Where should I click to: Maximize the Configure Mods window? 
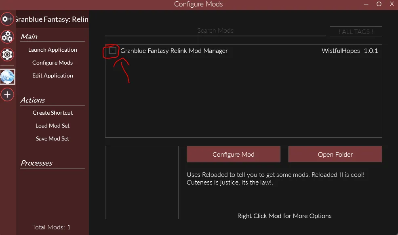click(x=379, y=4)
